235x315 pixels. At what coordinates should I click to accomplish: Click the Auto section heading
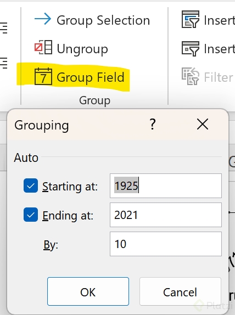pos(26,157)
